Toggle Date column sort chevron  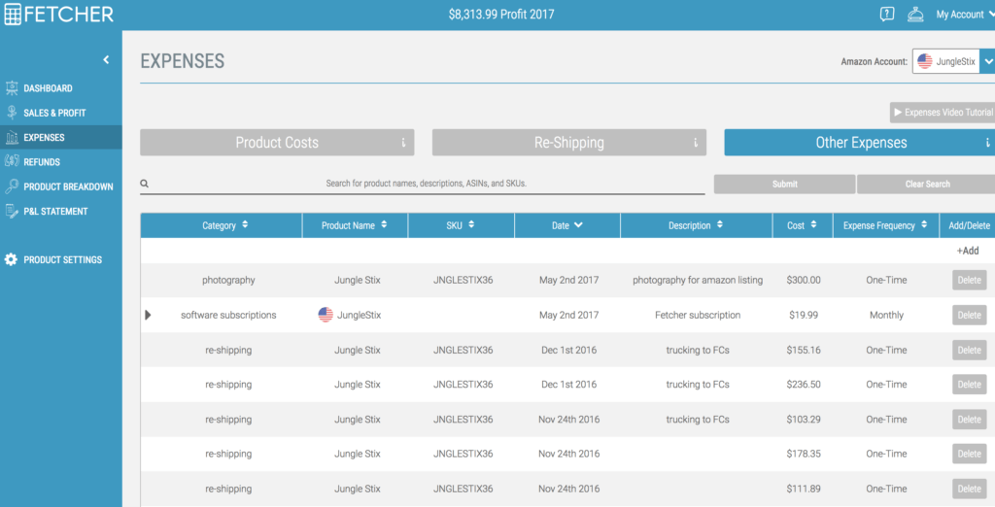click(578, 225)
